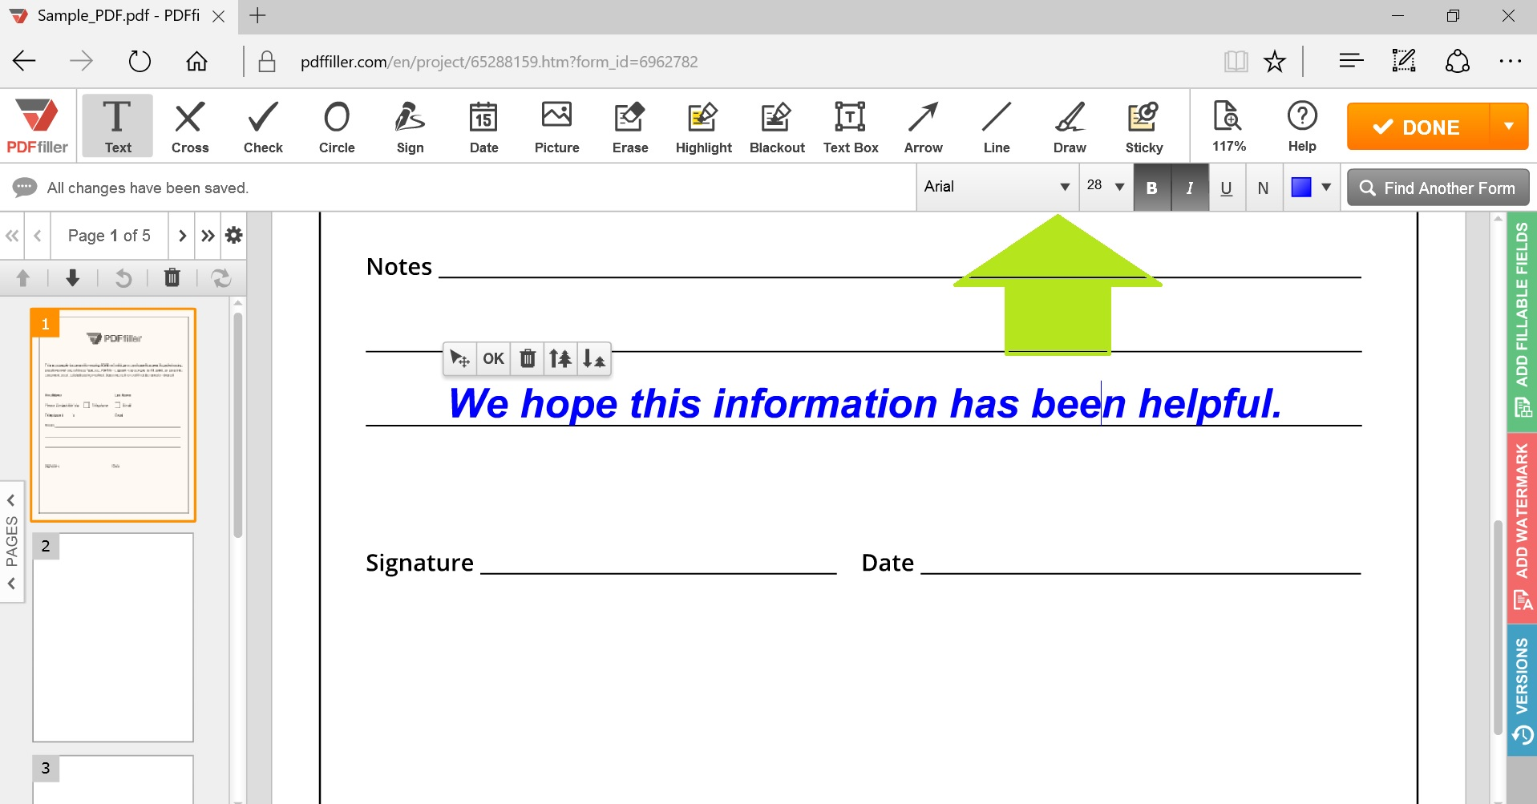Select the Erase tool
Screen dimensions: 1537x804
pyautogui.click(x=629, y=126)
